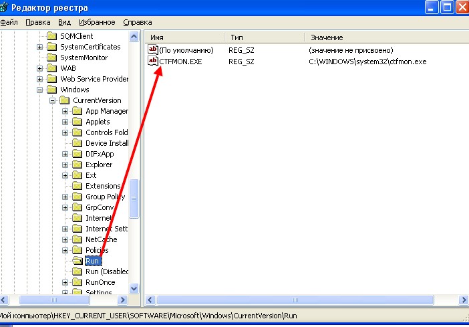This screenshot has height=327, width=469.
Task: Open the Правка menu
Action: point(37,23)
